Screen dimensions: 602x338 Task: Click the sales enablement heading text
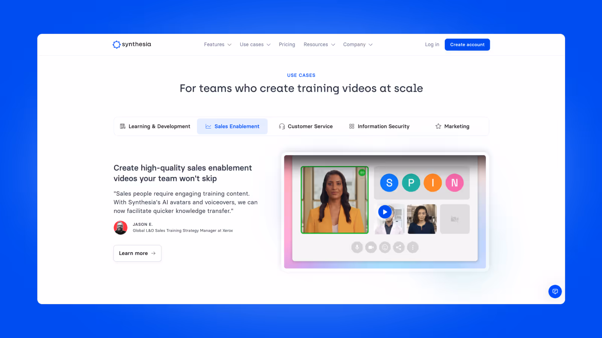click(183, 173)
